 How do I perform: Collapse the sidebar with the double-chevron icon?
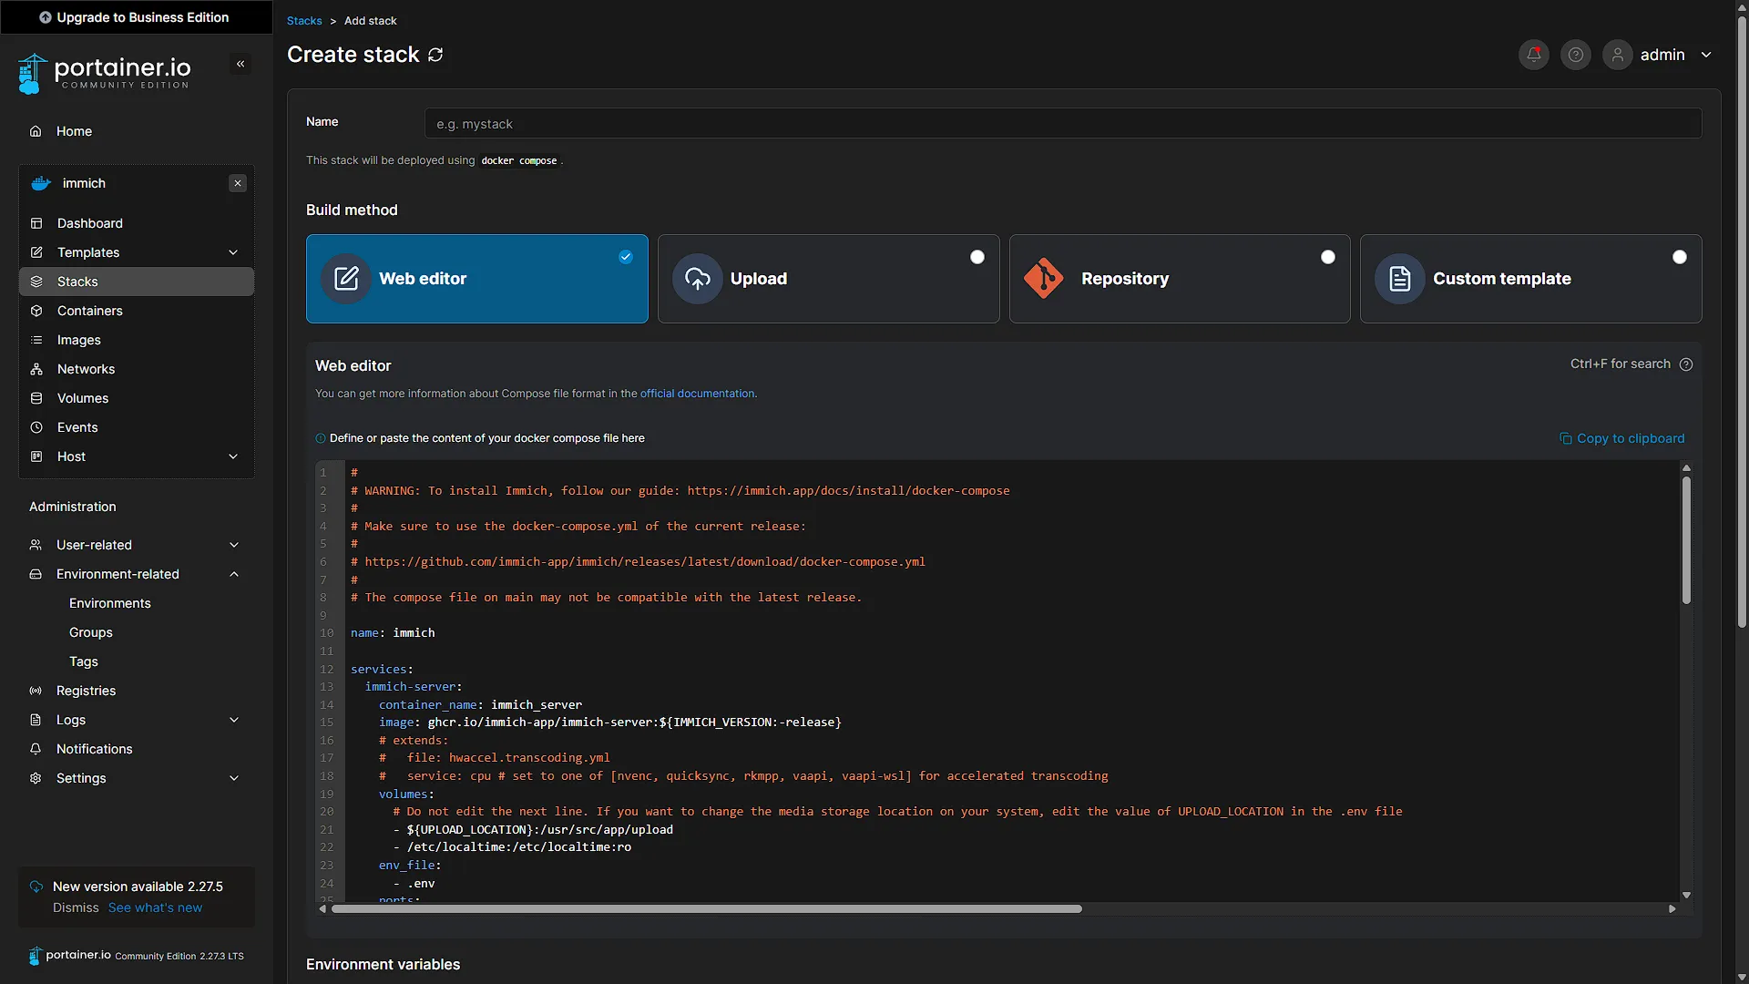coord(240,64)
